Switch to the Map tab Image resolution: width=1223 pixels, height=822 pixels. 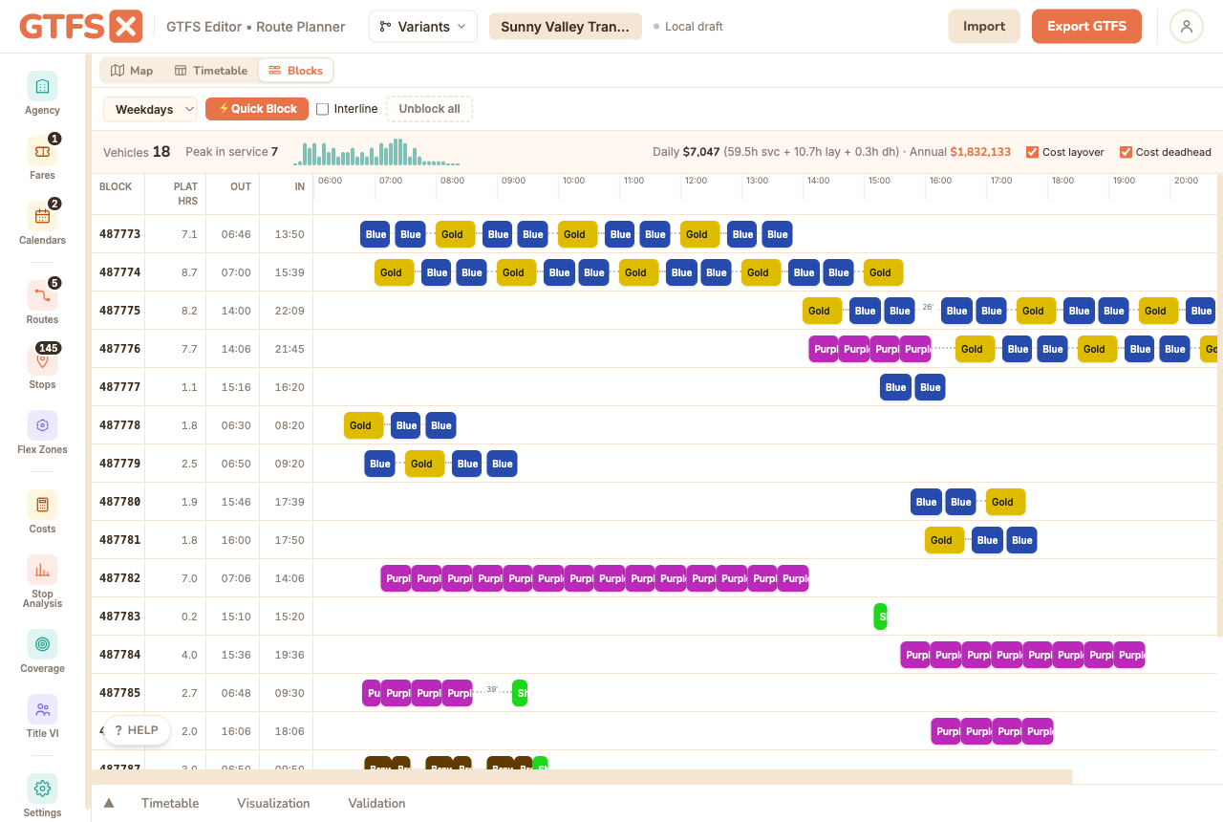pos(132,71)
